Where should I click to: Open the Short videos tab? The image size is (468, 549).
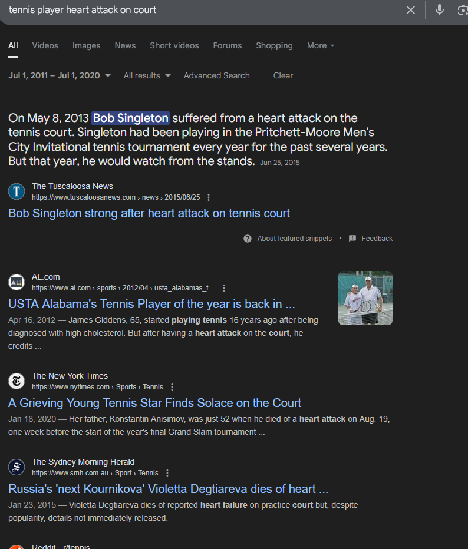(174, 45)
